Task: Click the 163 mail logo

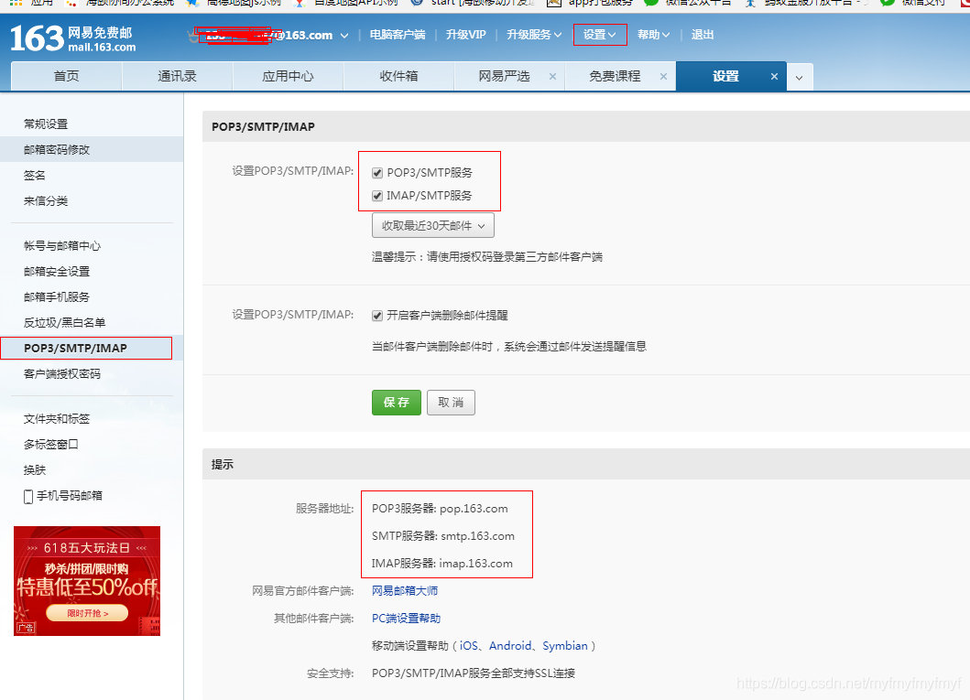Action: coord(73,38)
